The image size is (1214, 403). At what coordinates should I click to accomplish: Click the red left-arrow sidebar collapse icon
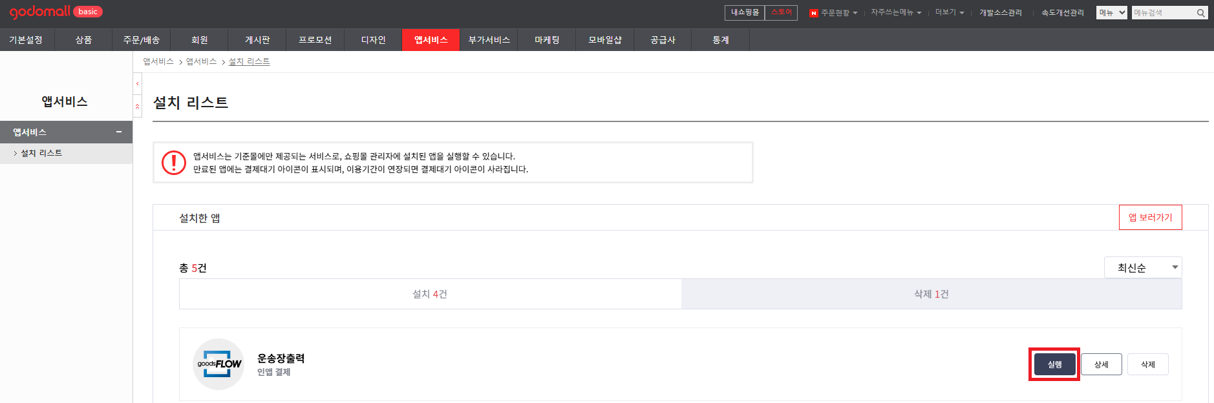point(137,84)
